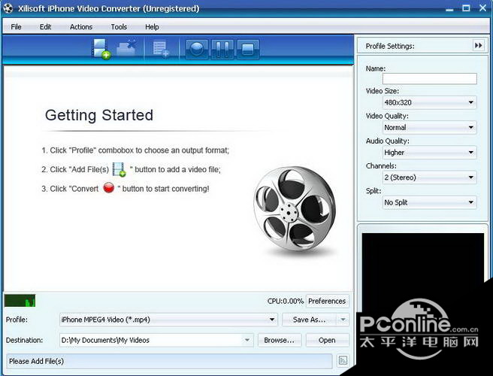Expand the Video Size 480x320 dropdown
The height and width of the screenshot is (376, 493).
429,102
